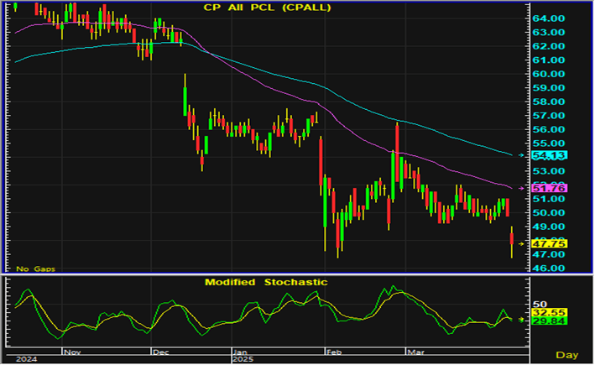Click the Modified Stochastic indicator title
595x365 pixels.
266,283
